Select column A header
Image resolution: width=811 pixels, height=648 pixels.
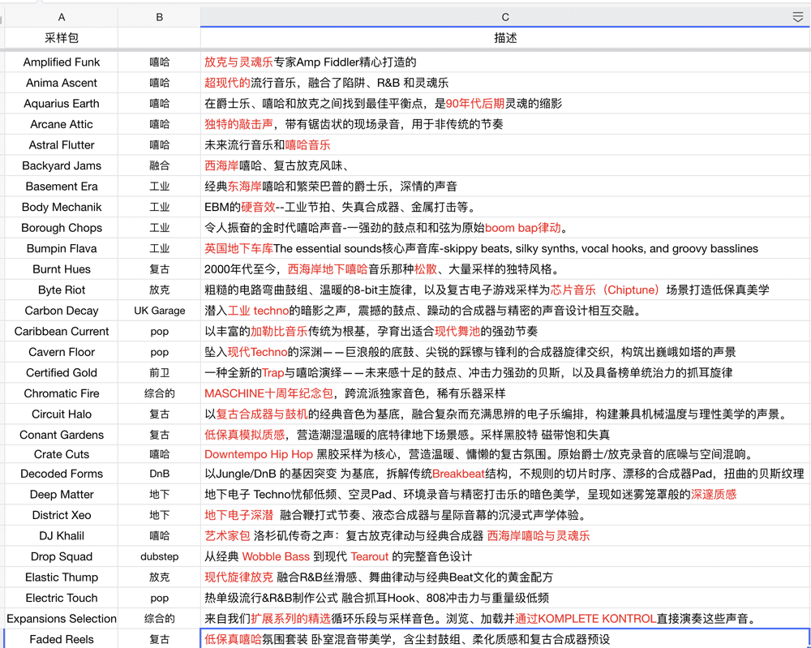pyautogui.click(x=61, y=18)
